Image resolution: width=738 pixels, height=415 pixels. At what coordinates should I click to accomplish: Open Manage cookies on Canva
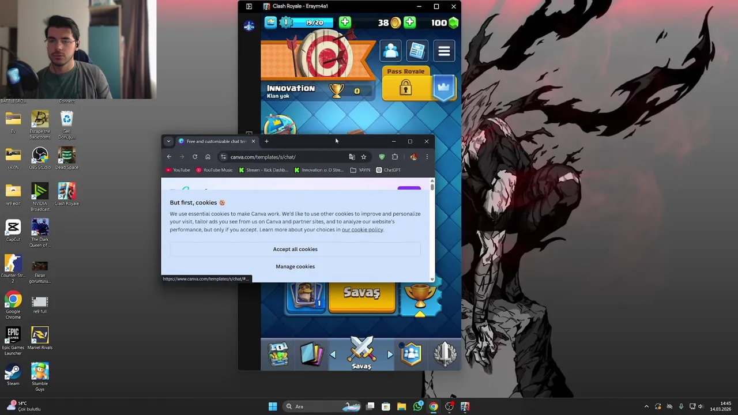pos(295,266)
